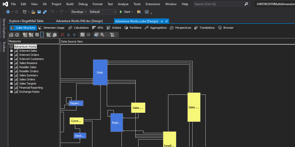Click the Zoom magnifier icon
Viewport: 295px width, 147px height.
pyautogui.click(x=102, y=35)
